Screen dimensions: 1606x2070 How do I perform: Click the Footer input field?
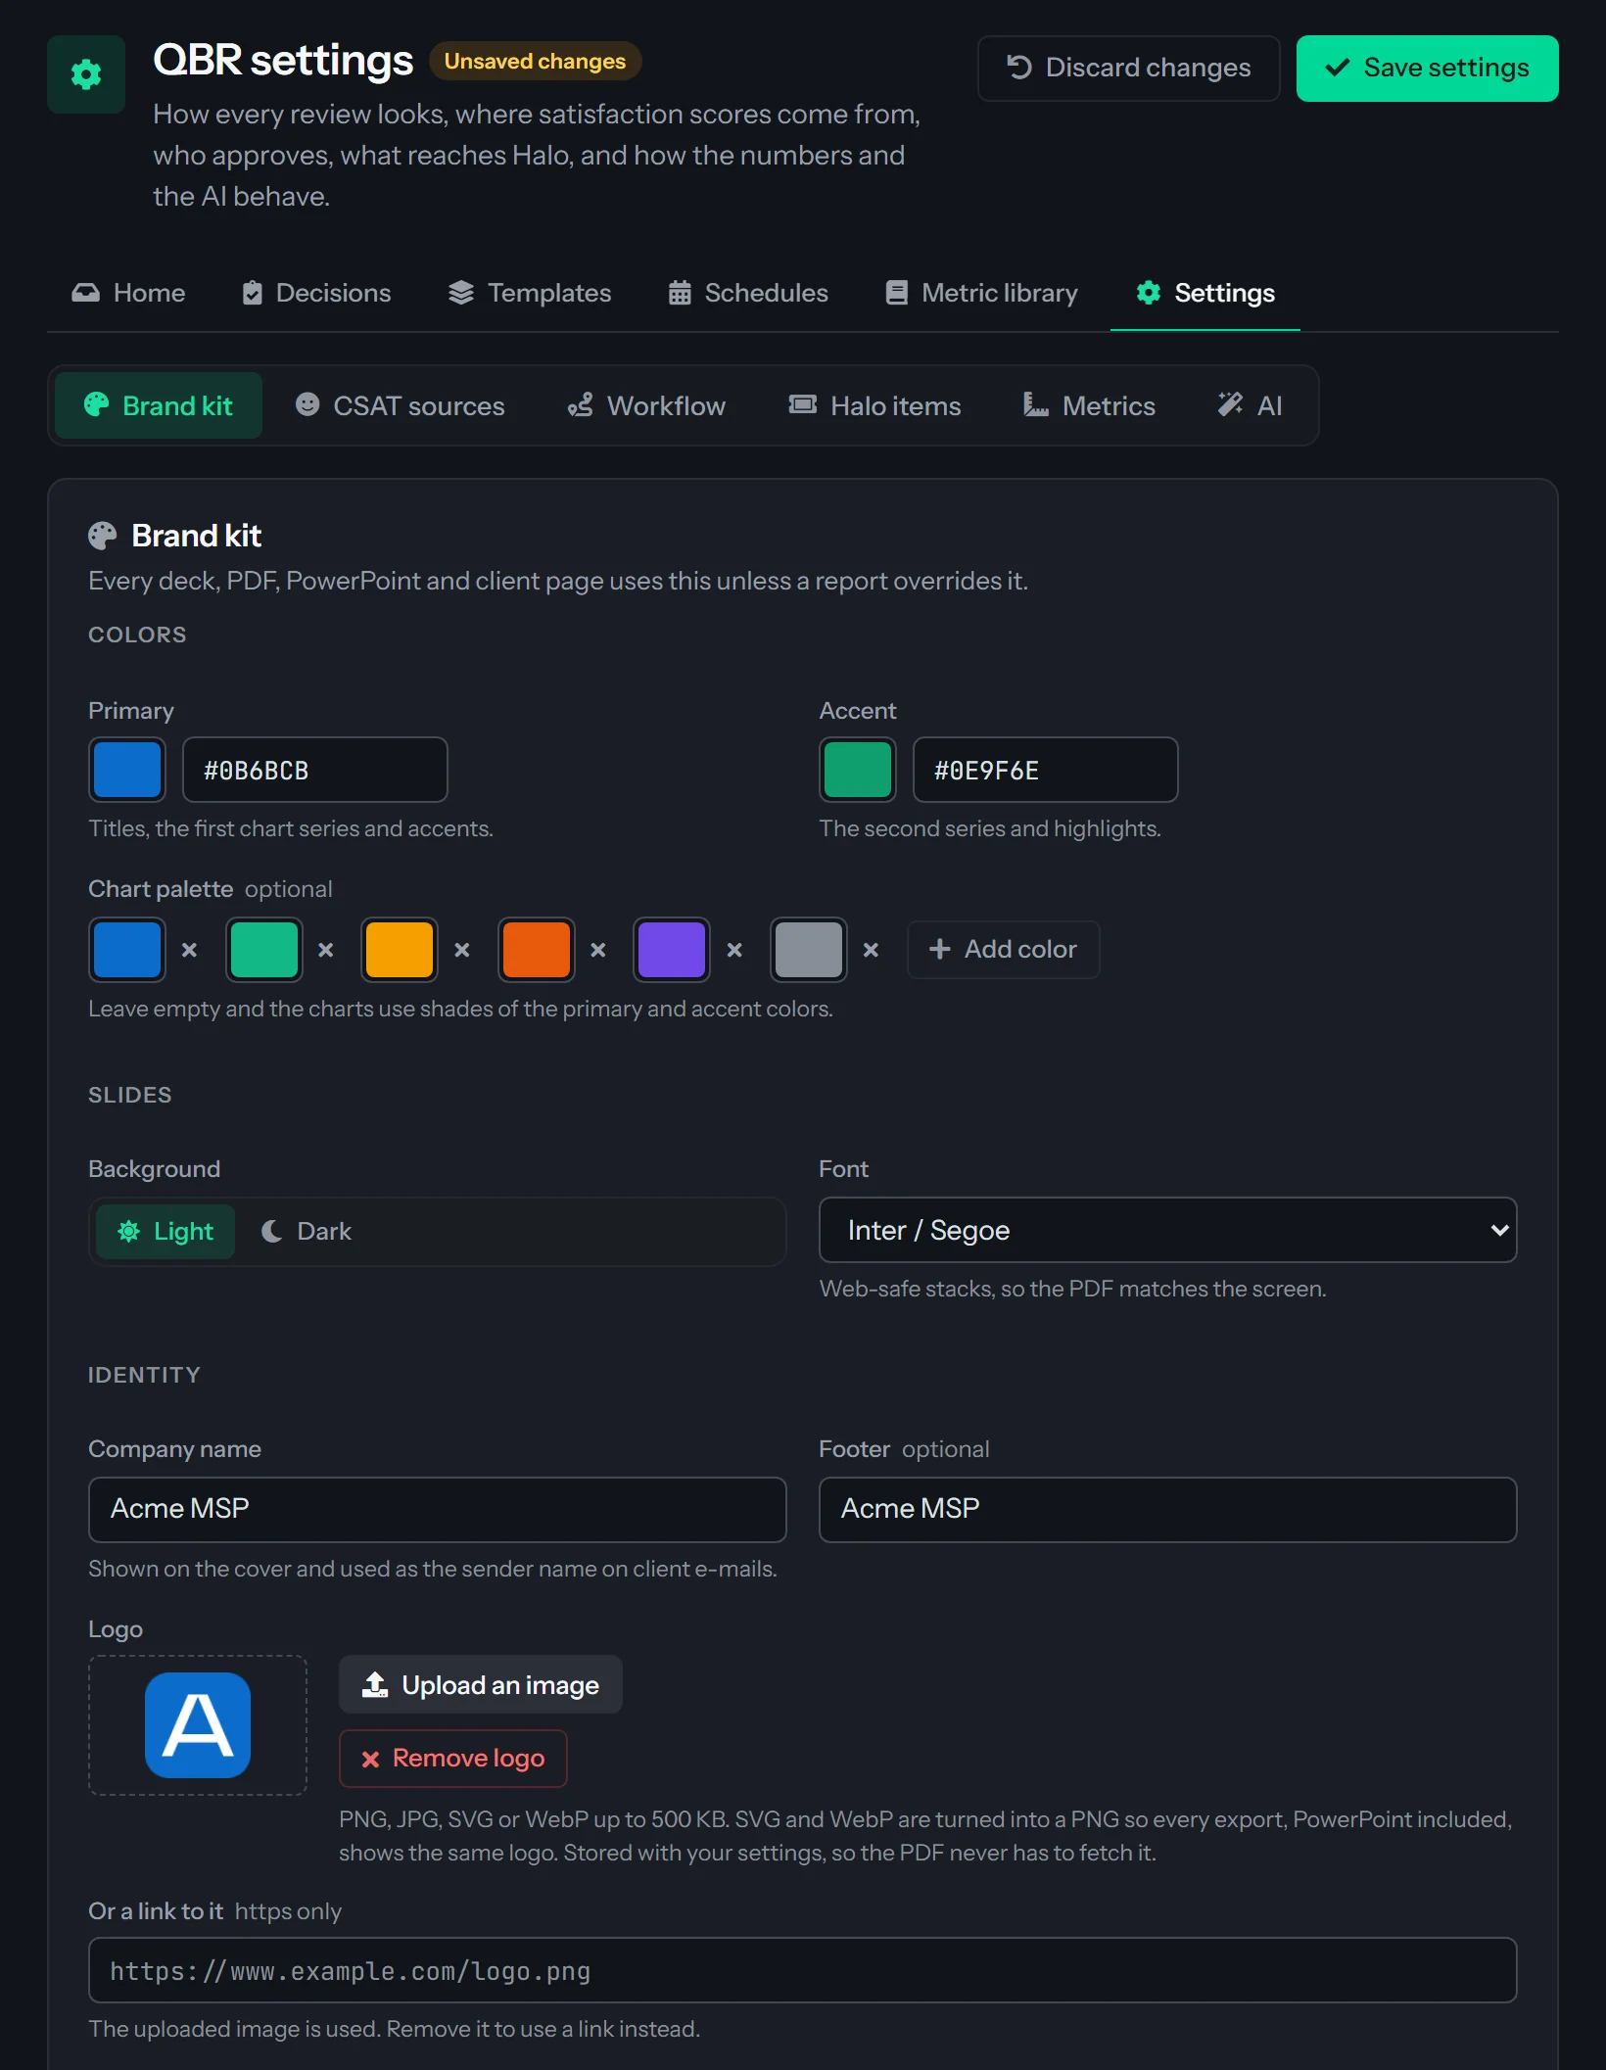1168,1510
